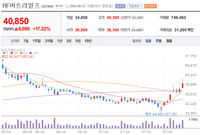The width and height of the screenshot is (200, 135).
Task: Click the green 5-day moving average swatch
Action: 4,53
